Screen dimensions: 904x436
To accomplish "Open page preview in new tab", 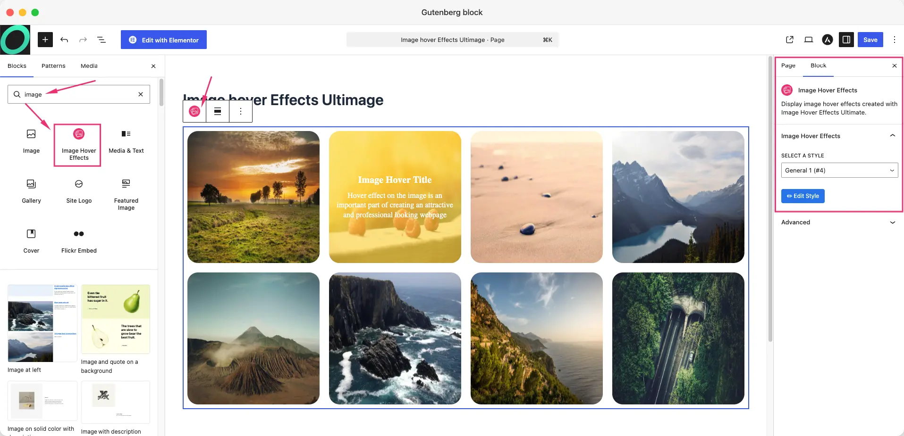I will point(790,40).
